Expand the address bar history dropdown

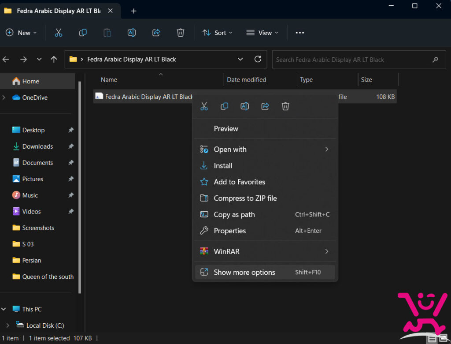click(240, 59)
